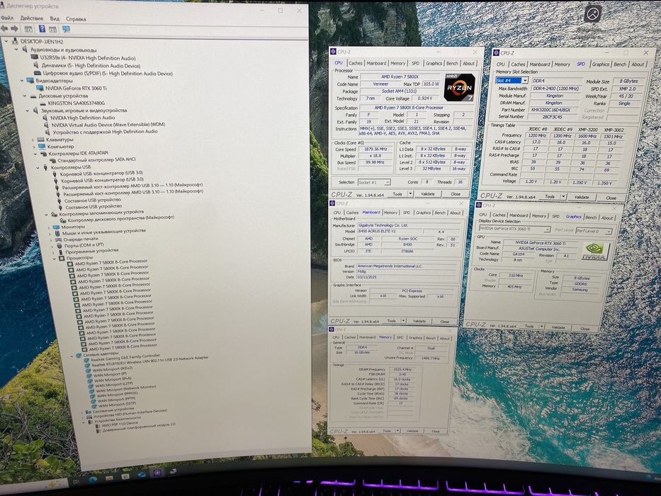This screenshot has width=661, height=496.
Task: Select Очереди печати tree category
Action: point(80,239)
